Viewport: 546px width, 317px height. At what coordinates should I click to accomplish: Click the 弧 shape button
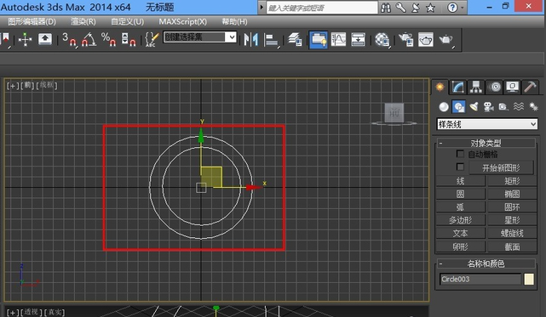tap(460, 207)
